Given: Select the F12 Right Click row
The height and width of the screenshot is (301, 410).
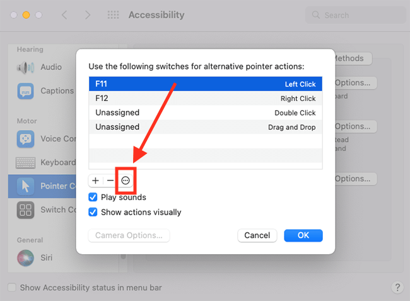Looking at the screenshot, I should point(206,98).
